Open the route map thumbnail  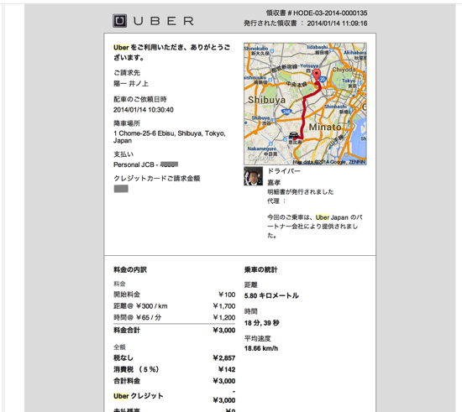coord(305,104)
